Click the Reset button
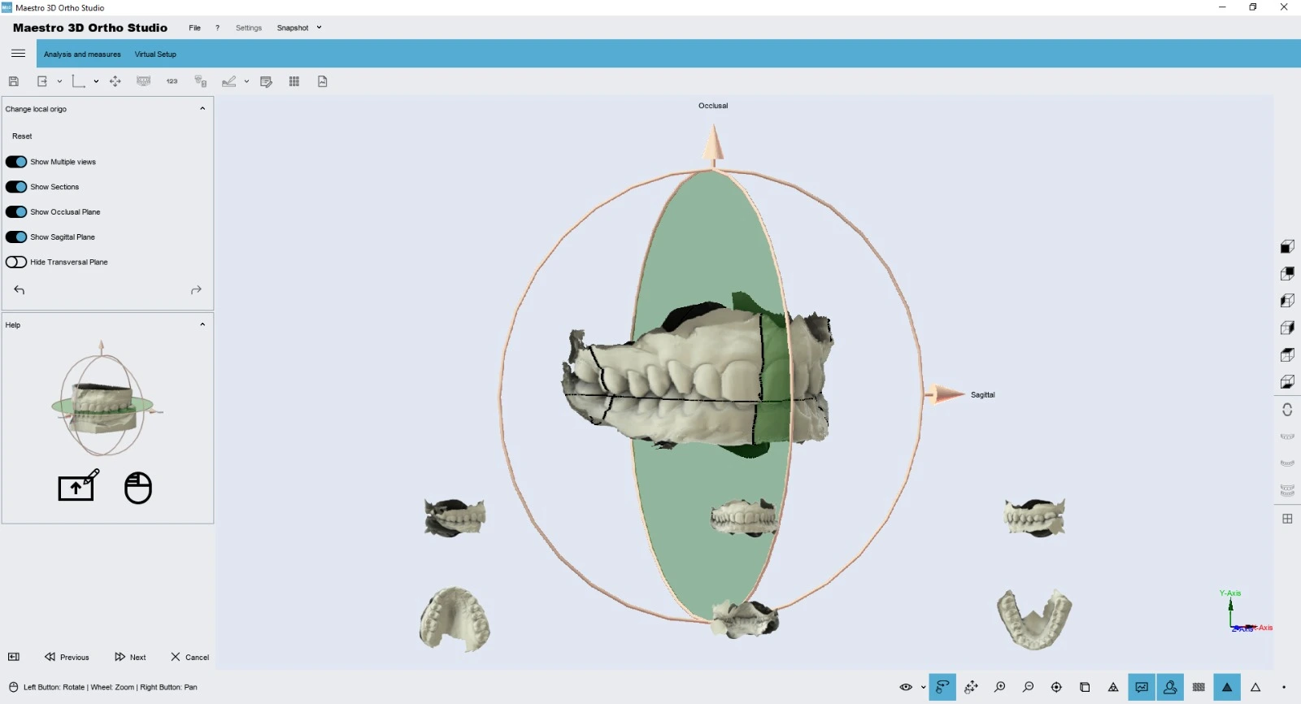1301x704 pixels. pos(22,137)
